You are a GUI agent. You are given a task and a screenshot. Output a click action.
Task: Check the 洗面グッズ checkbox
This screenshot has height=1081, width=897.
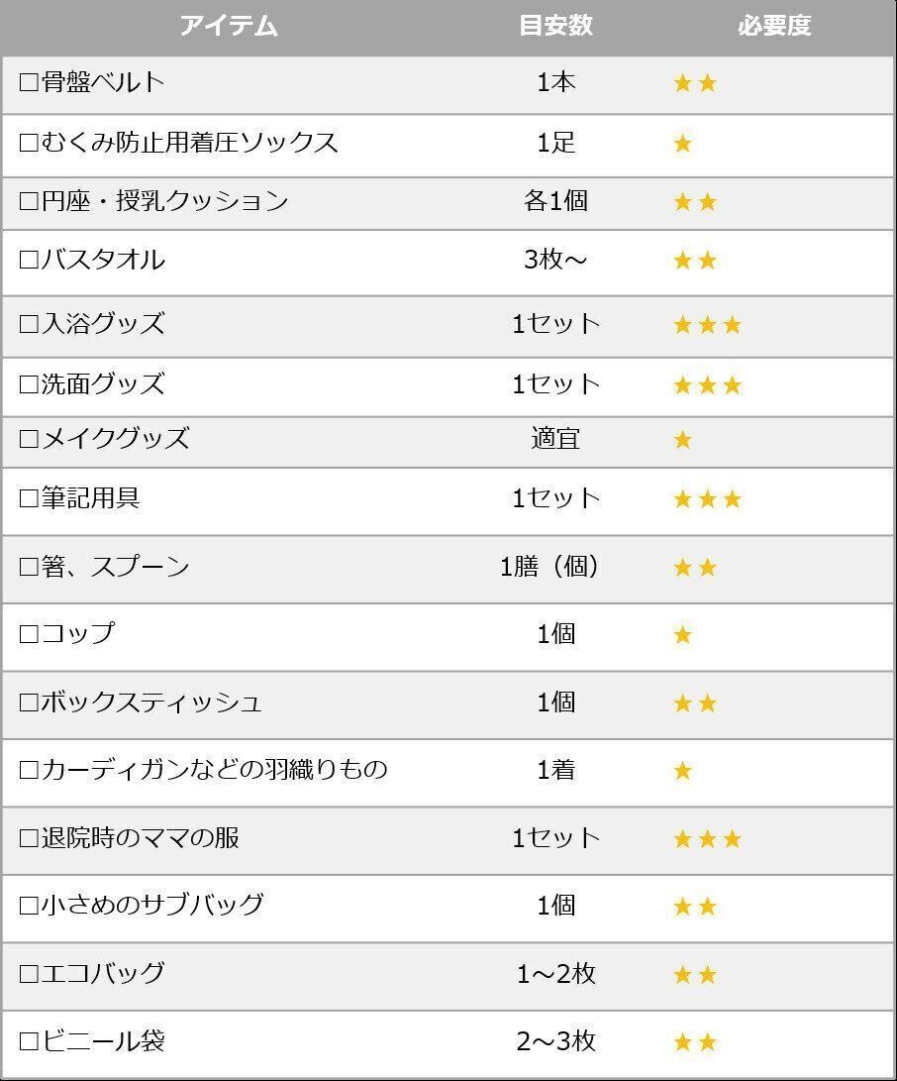click(29, 384)
